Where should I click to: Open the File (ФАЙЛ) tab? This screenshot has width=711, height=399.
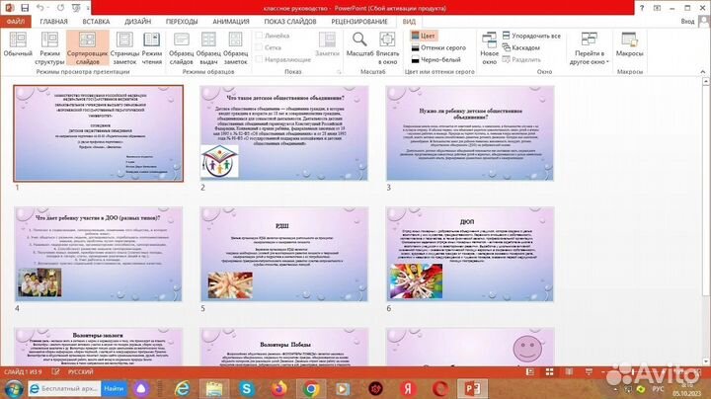coord(16,22)
